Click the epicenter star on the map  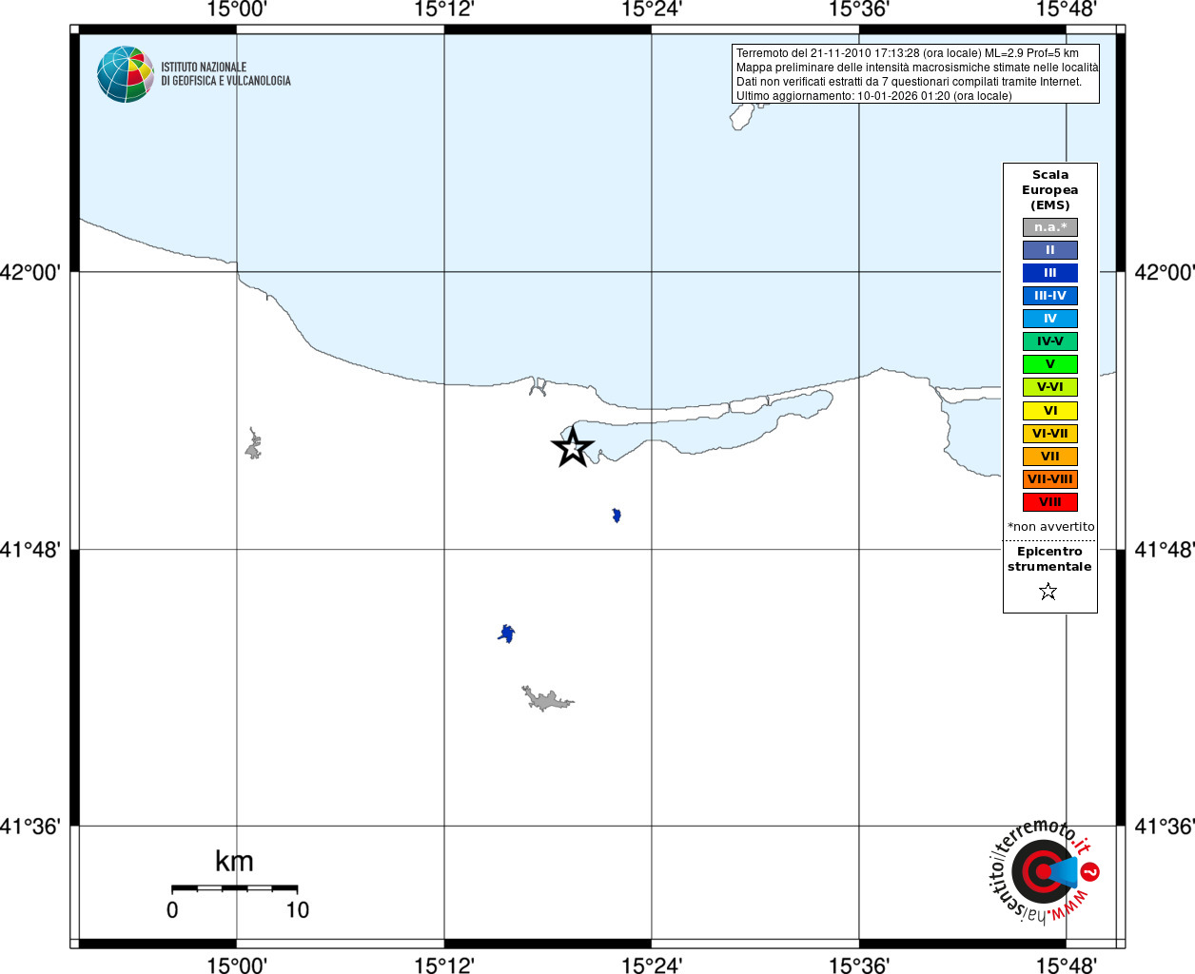click(573, 447)
